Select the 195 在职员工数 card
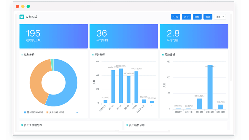This screenshot has width=249, height=140. [x=54, y=36]
